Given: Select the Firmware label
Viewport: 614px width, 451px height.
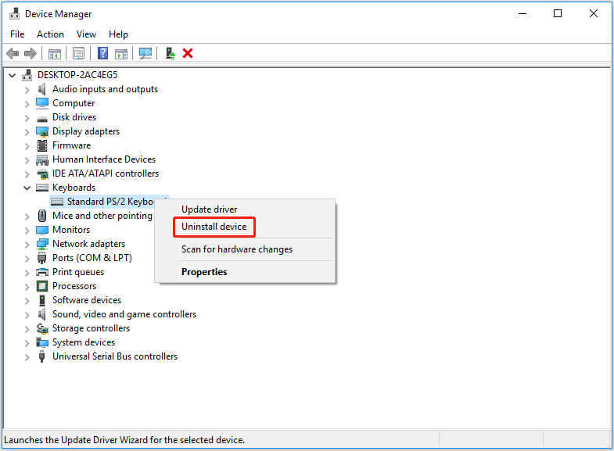Looking at the screenshot, I should pos(71,145).
